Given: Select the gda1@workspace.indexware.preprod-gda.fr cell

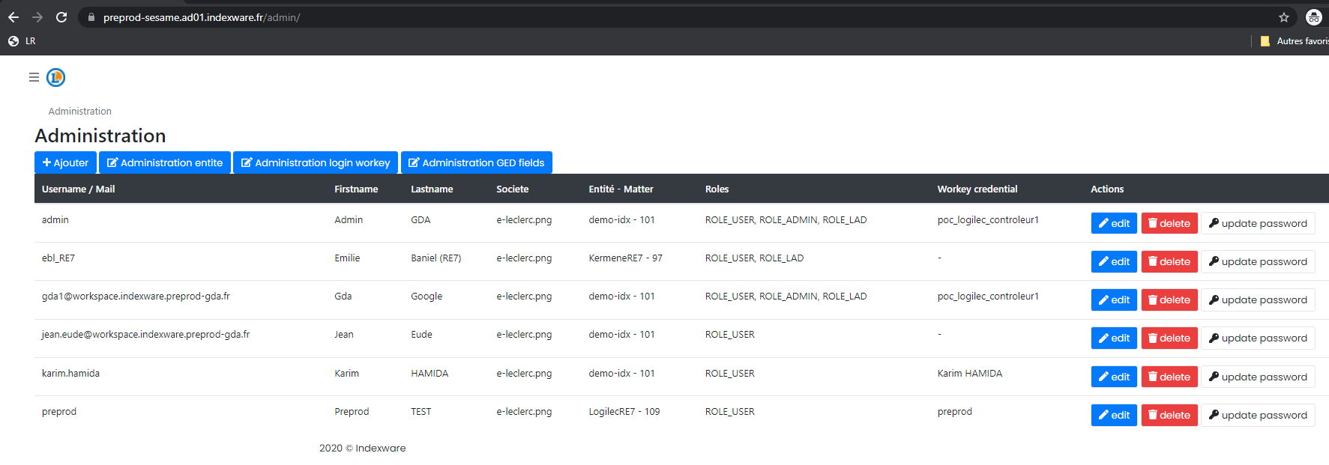Looking at the screenshot, I should (136, 296).
